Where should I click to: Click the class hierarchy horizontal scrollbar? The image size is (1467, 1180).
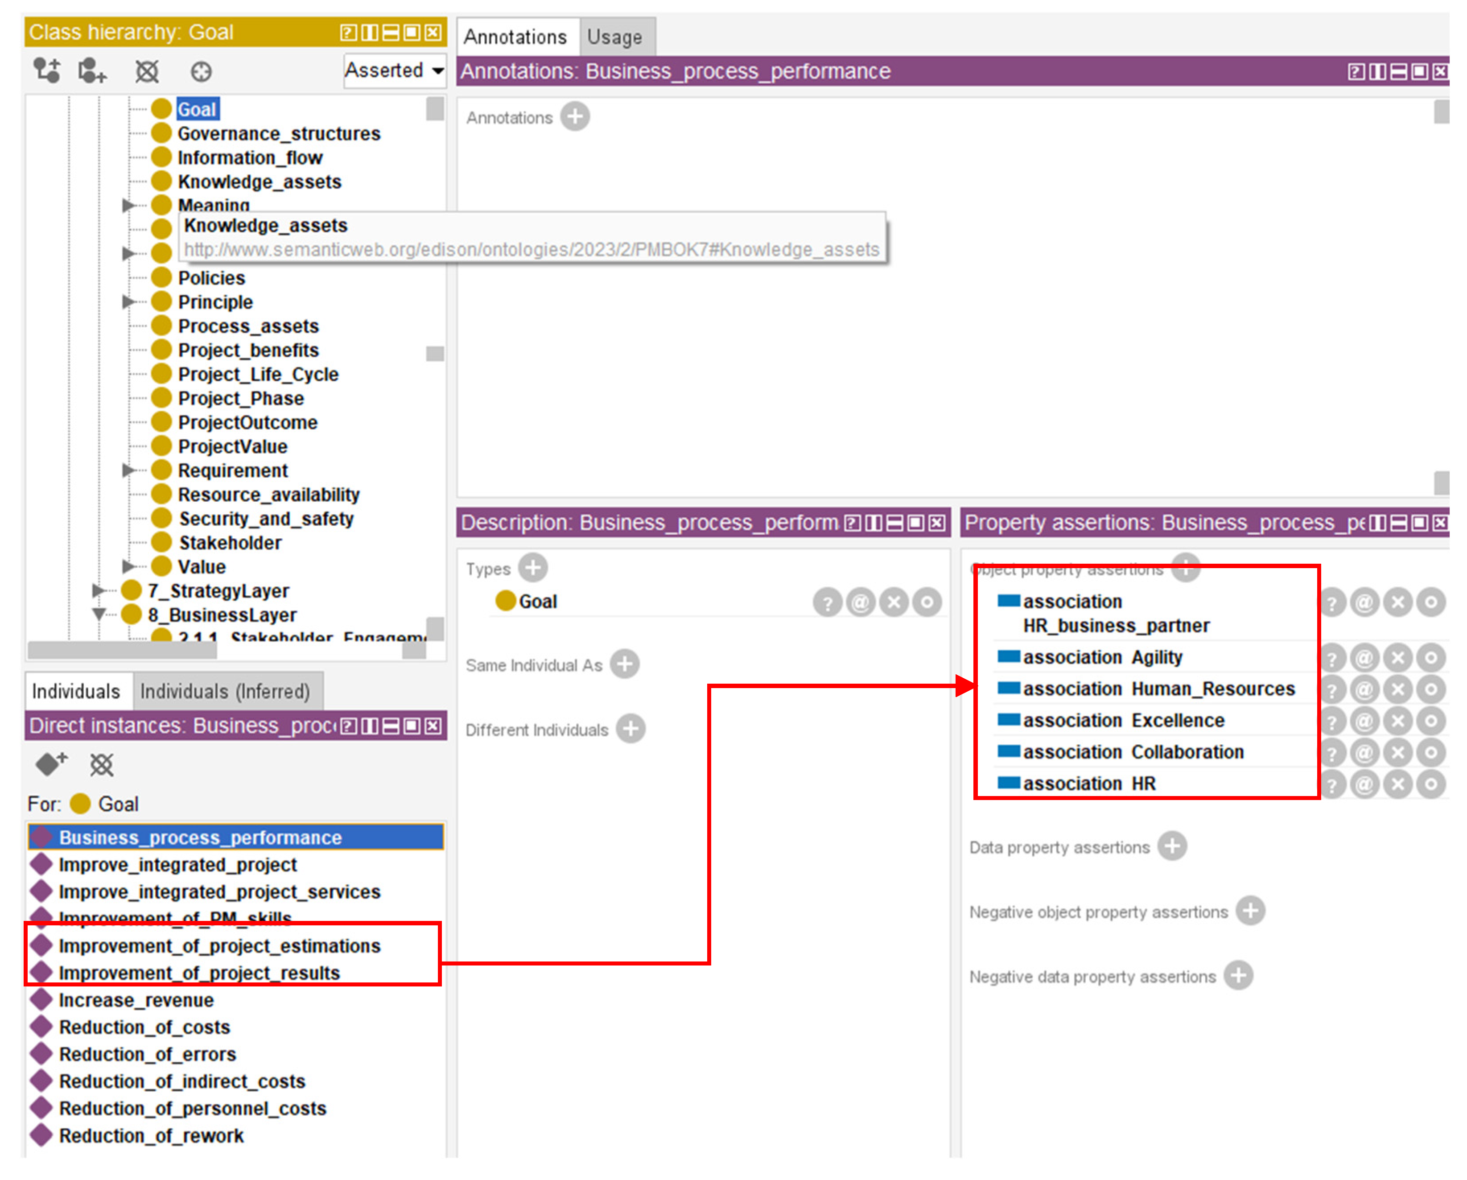point(123,651)
